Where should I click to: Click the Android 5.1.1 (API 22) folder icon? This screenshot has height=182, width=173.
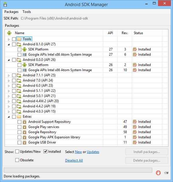point(19,91)
